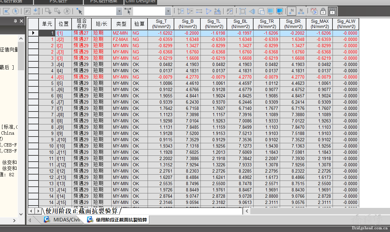Click the 组合名称 column header
The width and height of the screenshot is (390, 232).
click(82, 24)
